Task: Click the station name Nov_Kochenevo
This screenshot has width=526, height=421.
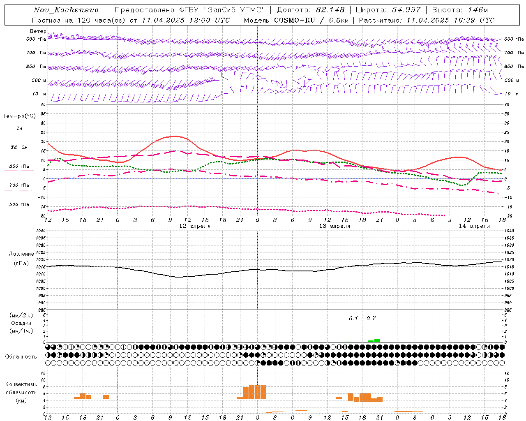Action: (x=66, y=10)
